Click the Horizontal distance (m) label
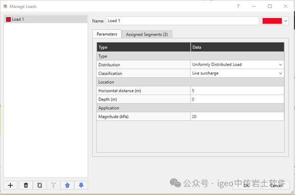The height and width of the screenshot is (195, 295). (x=120, y=91)
